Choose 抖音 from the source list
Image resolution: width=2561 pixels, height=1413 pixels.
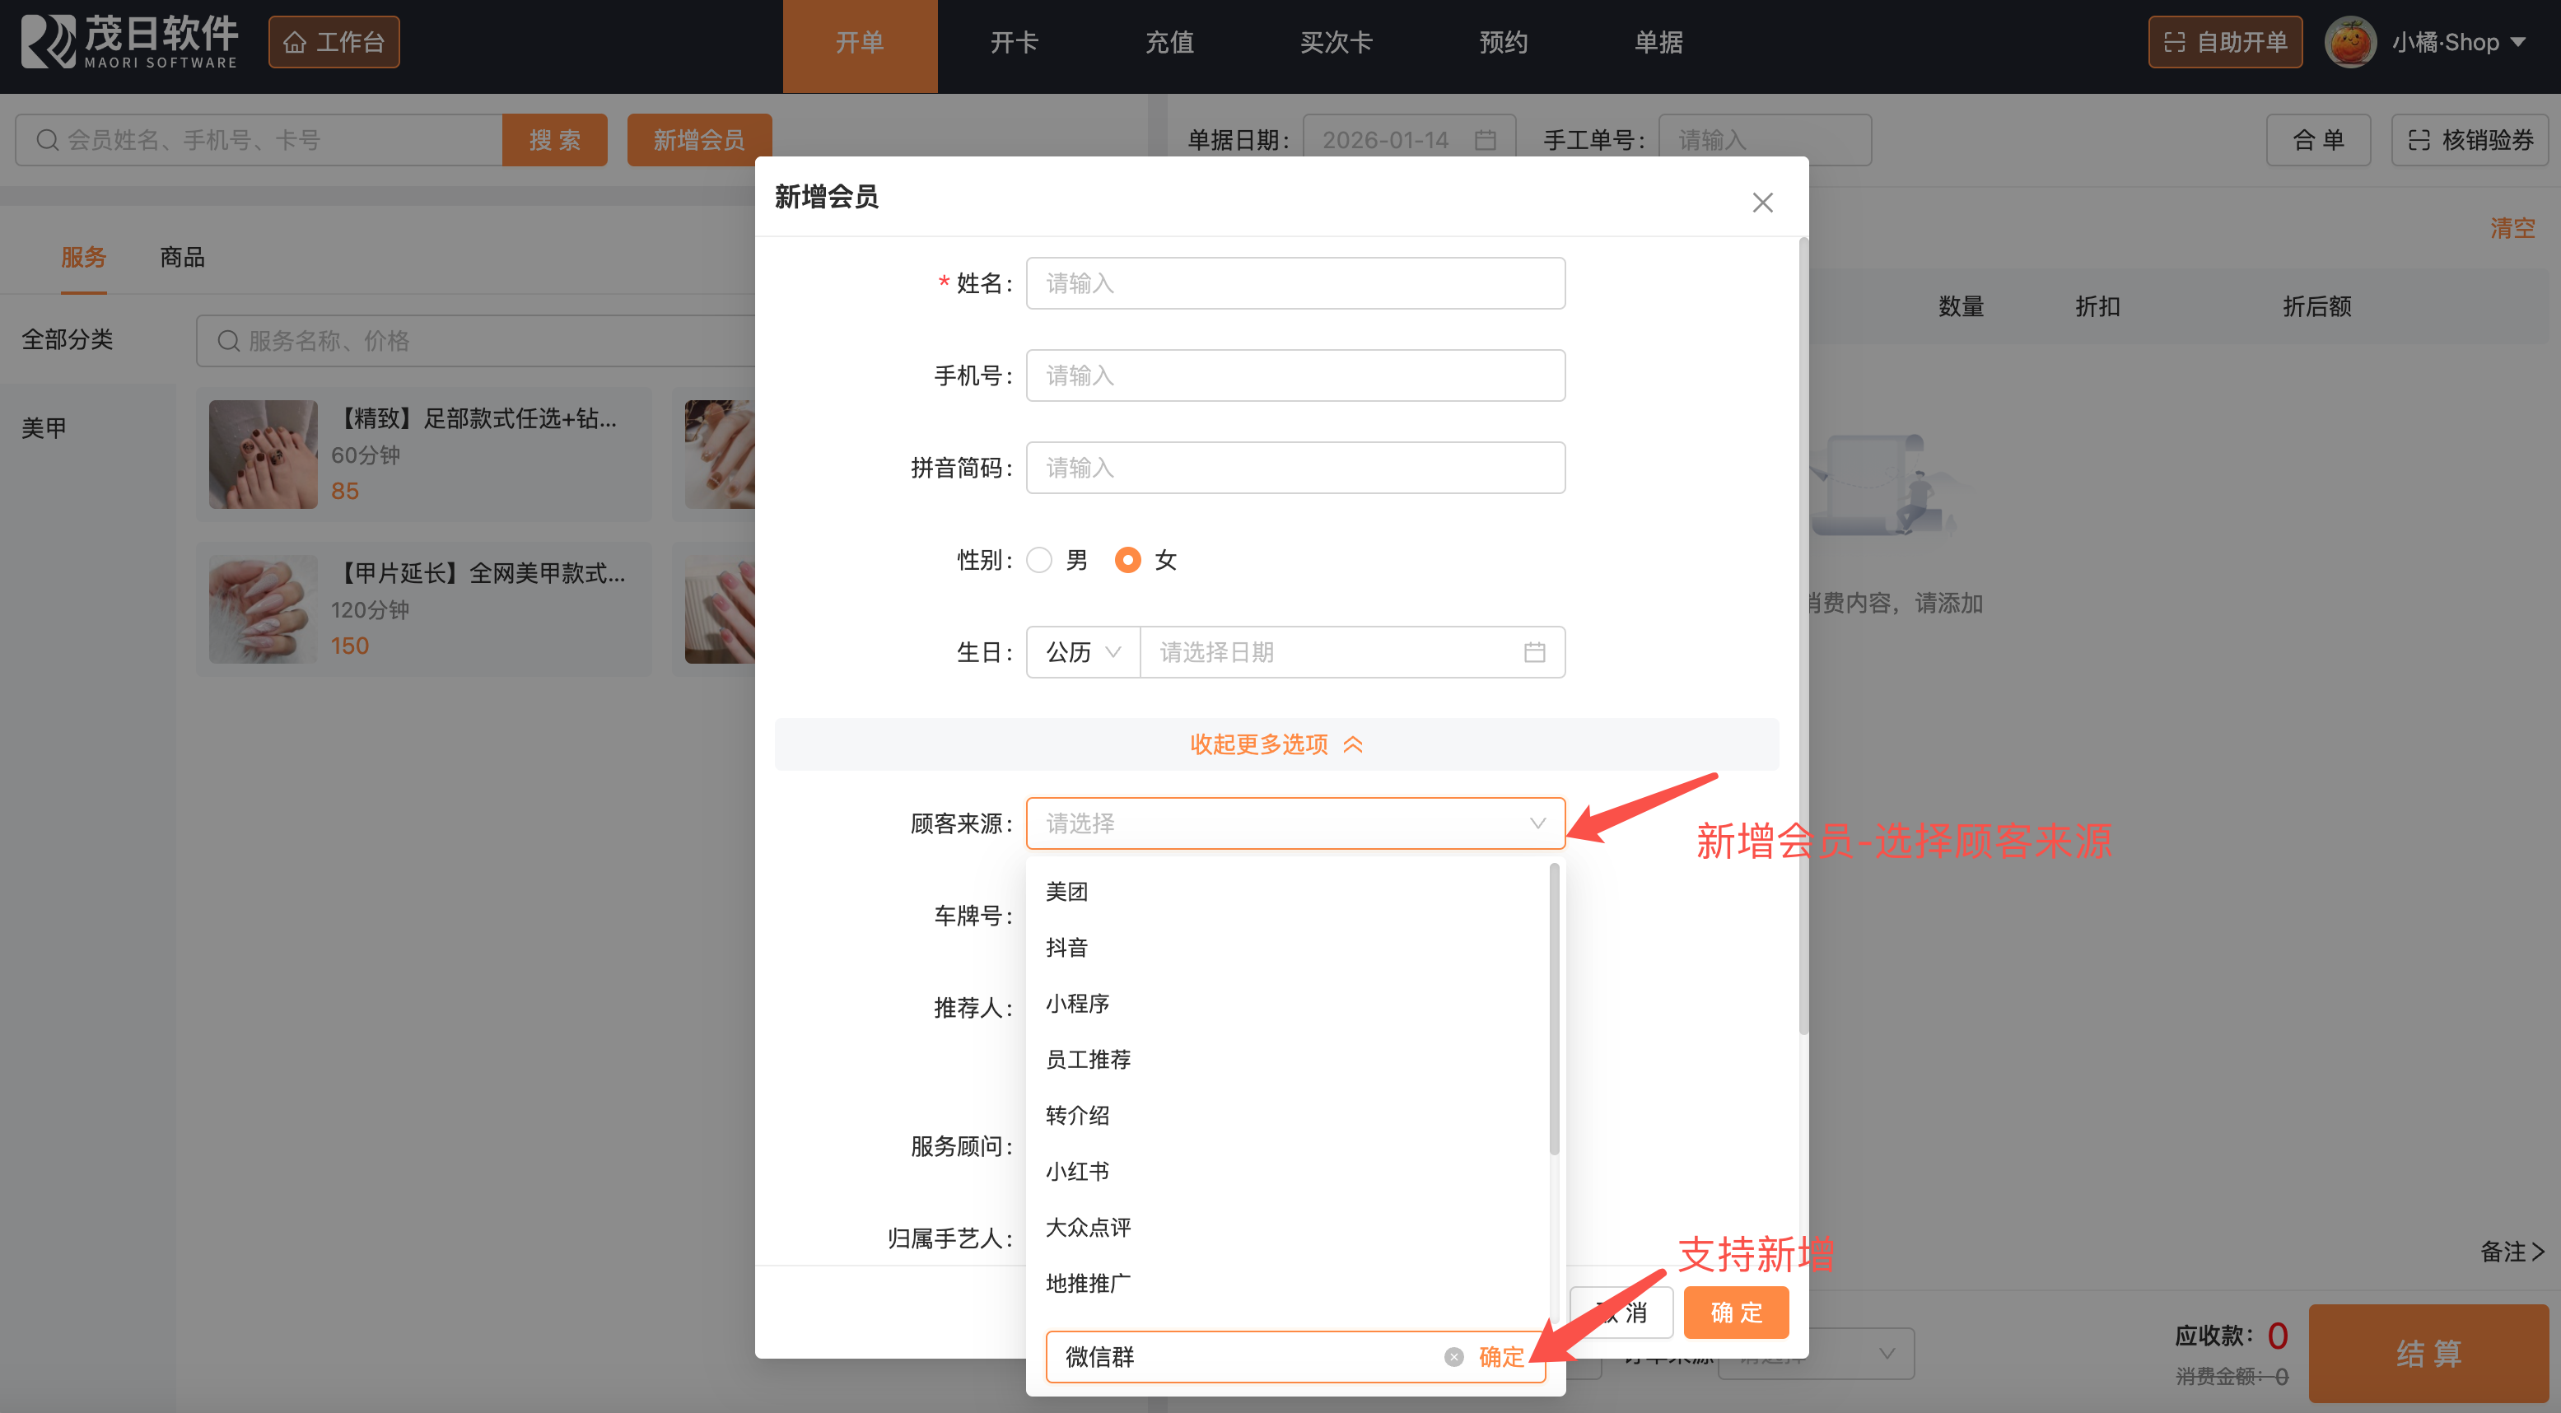pyautogui.click(x=1066, y=947)
